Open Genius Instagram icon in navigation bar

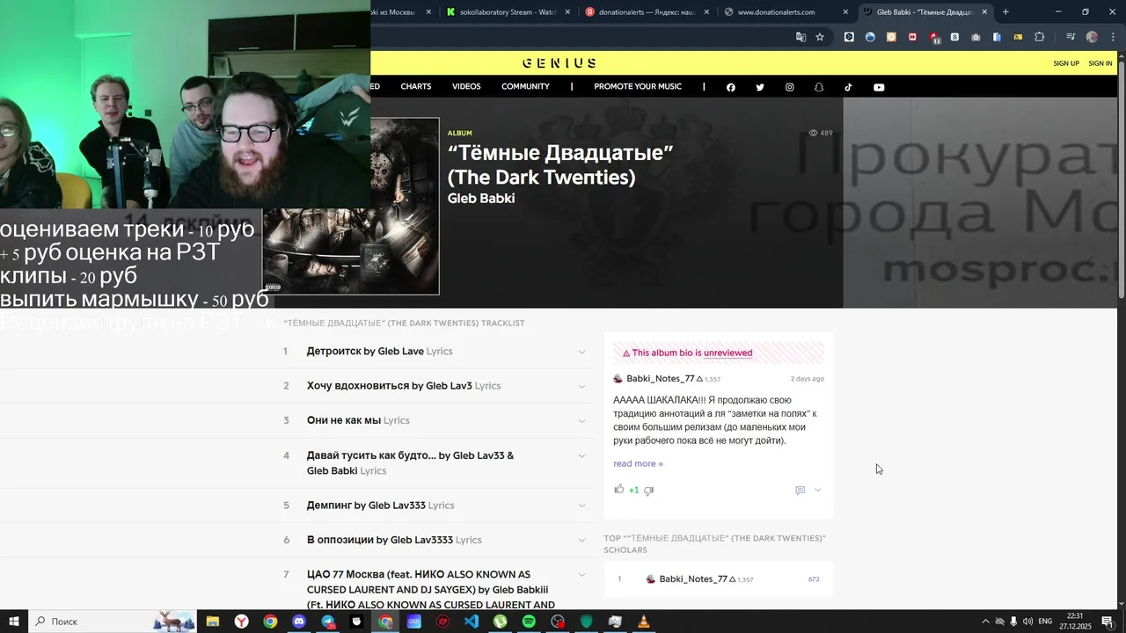coord(790,87)
